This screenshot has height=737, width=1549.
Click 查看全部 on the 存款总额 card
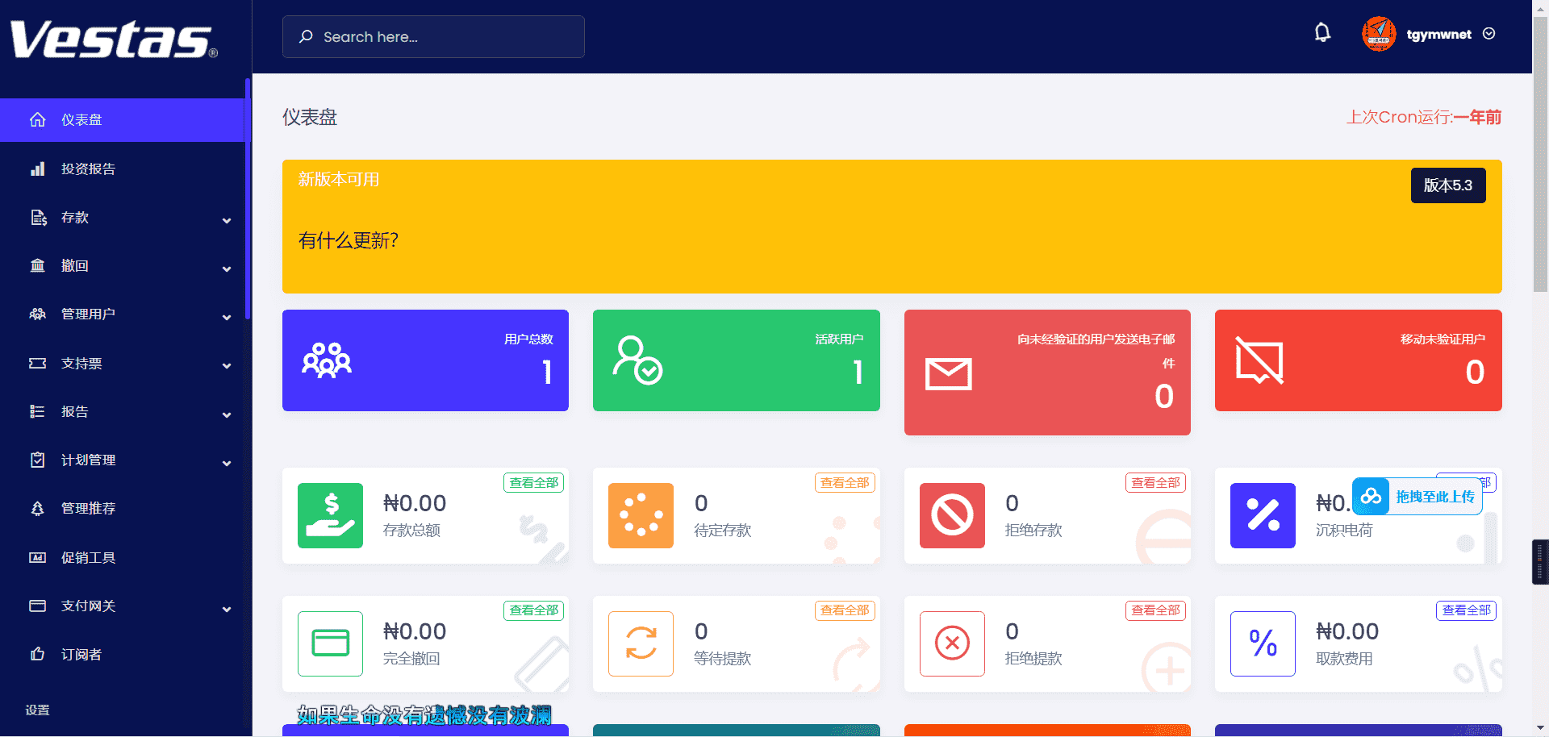(533, 483)
